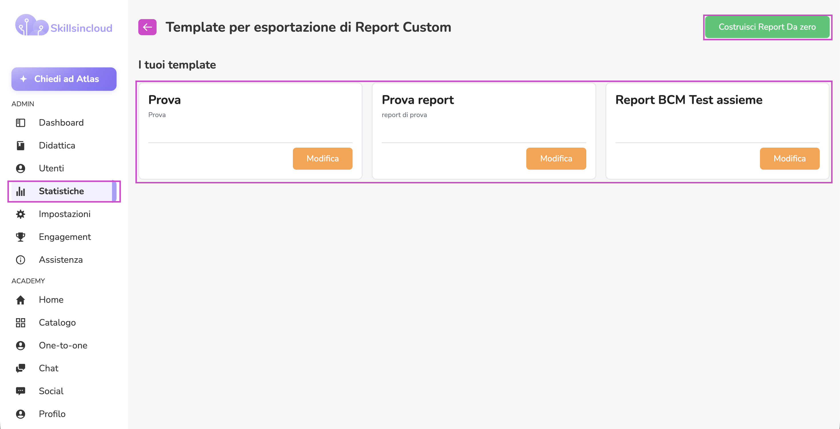Viewport: 840px width, 429px height.
Task: Click the Profilo avatar icon
Action: (x=21, y=414)
